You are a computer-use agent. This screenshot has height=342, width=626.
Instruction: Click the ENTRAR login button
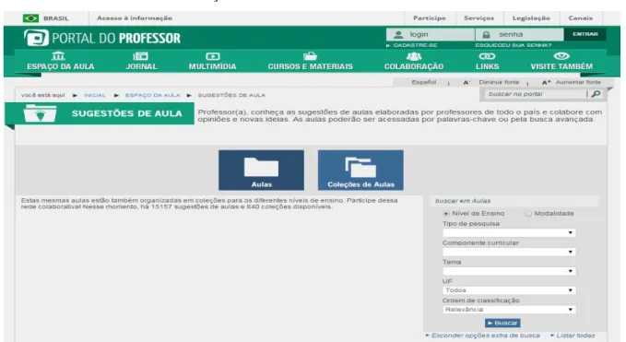(x=585, y=34)
